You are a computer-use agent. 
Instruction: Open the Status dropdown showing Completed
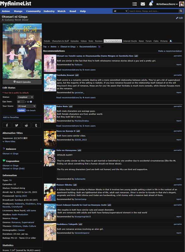[25, 97]
